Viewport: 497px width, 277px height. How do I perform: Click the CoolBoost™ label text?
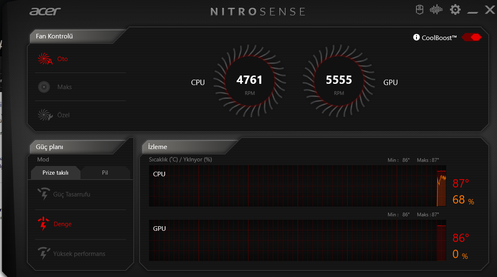[x=439, y=38]
